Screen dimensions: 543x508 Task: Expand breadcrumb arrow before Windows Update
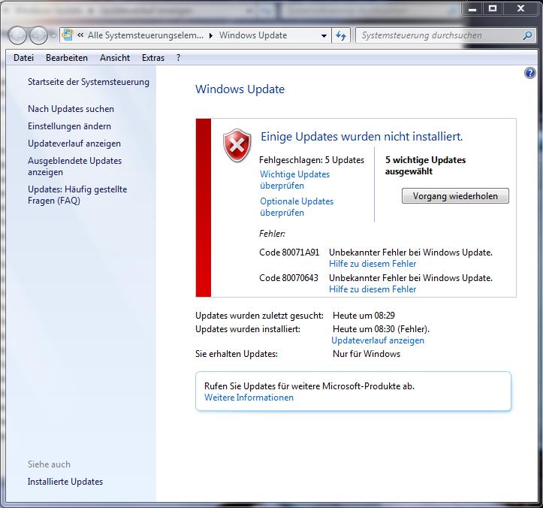(x=211, y=35)
